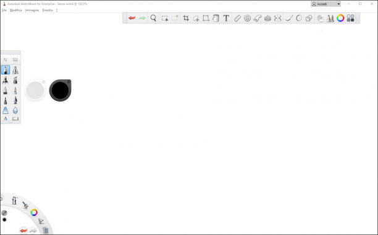The image size is (378, 235).
Task: Click the Quick Transform selection icon
Action: (x=175, y=18)
